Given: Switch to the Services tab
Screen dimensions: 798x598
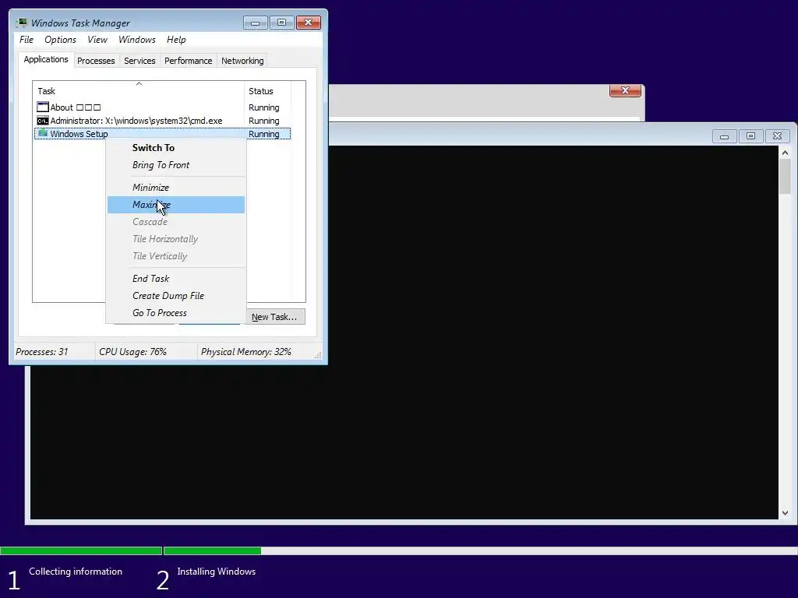Looking at the screenshot, I should (x=139, y=61).
